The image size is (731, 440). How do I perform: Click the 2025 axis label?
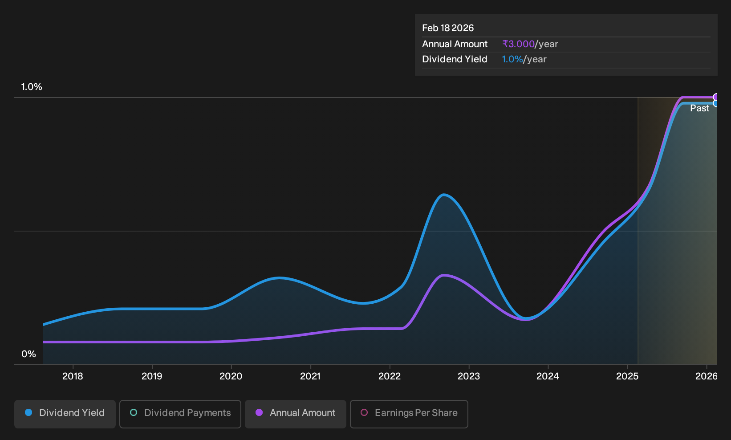click(627, 376)
